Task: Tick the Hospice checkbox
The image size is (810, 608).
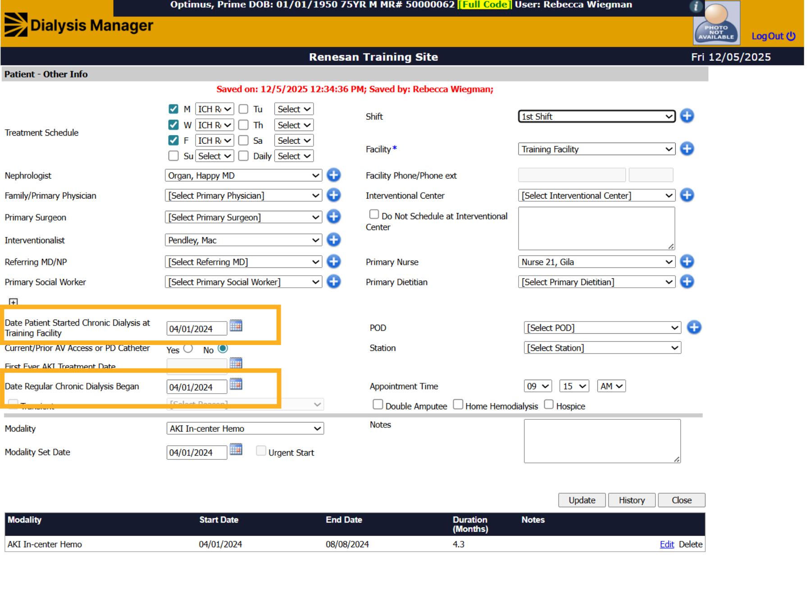Action: (x=549, y=404)
